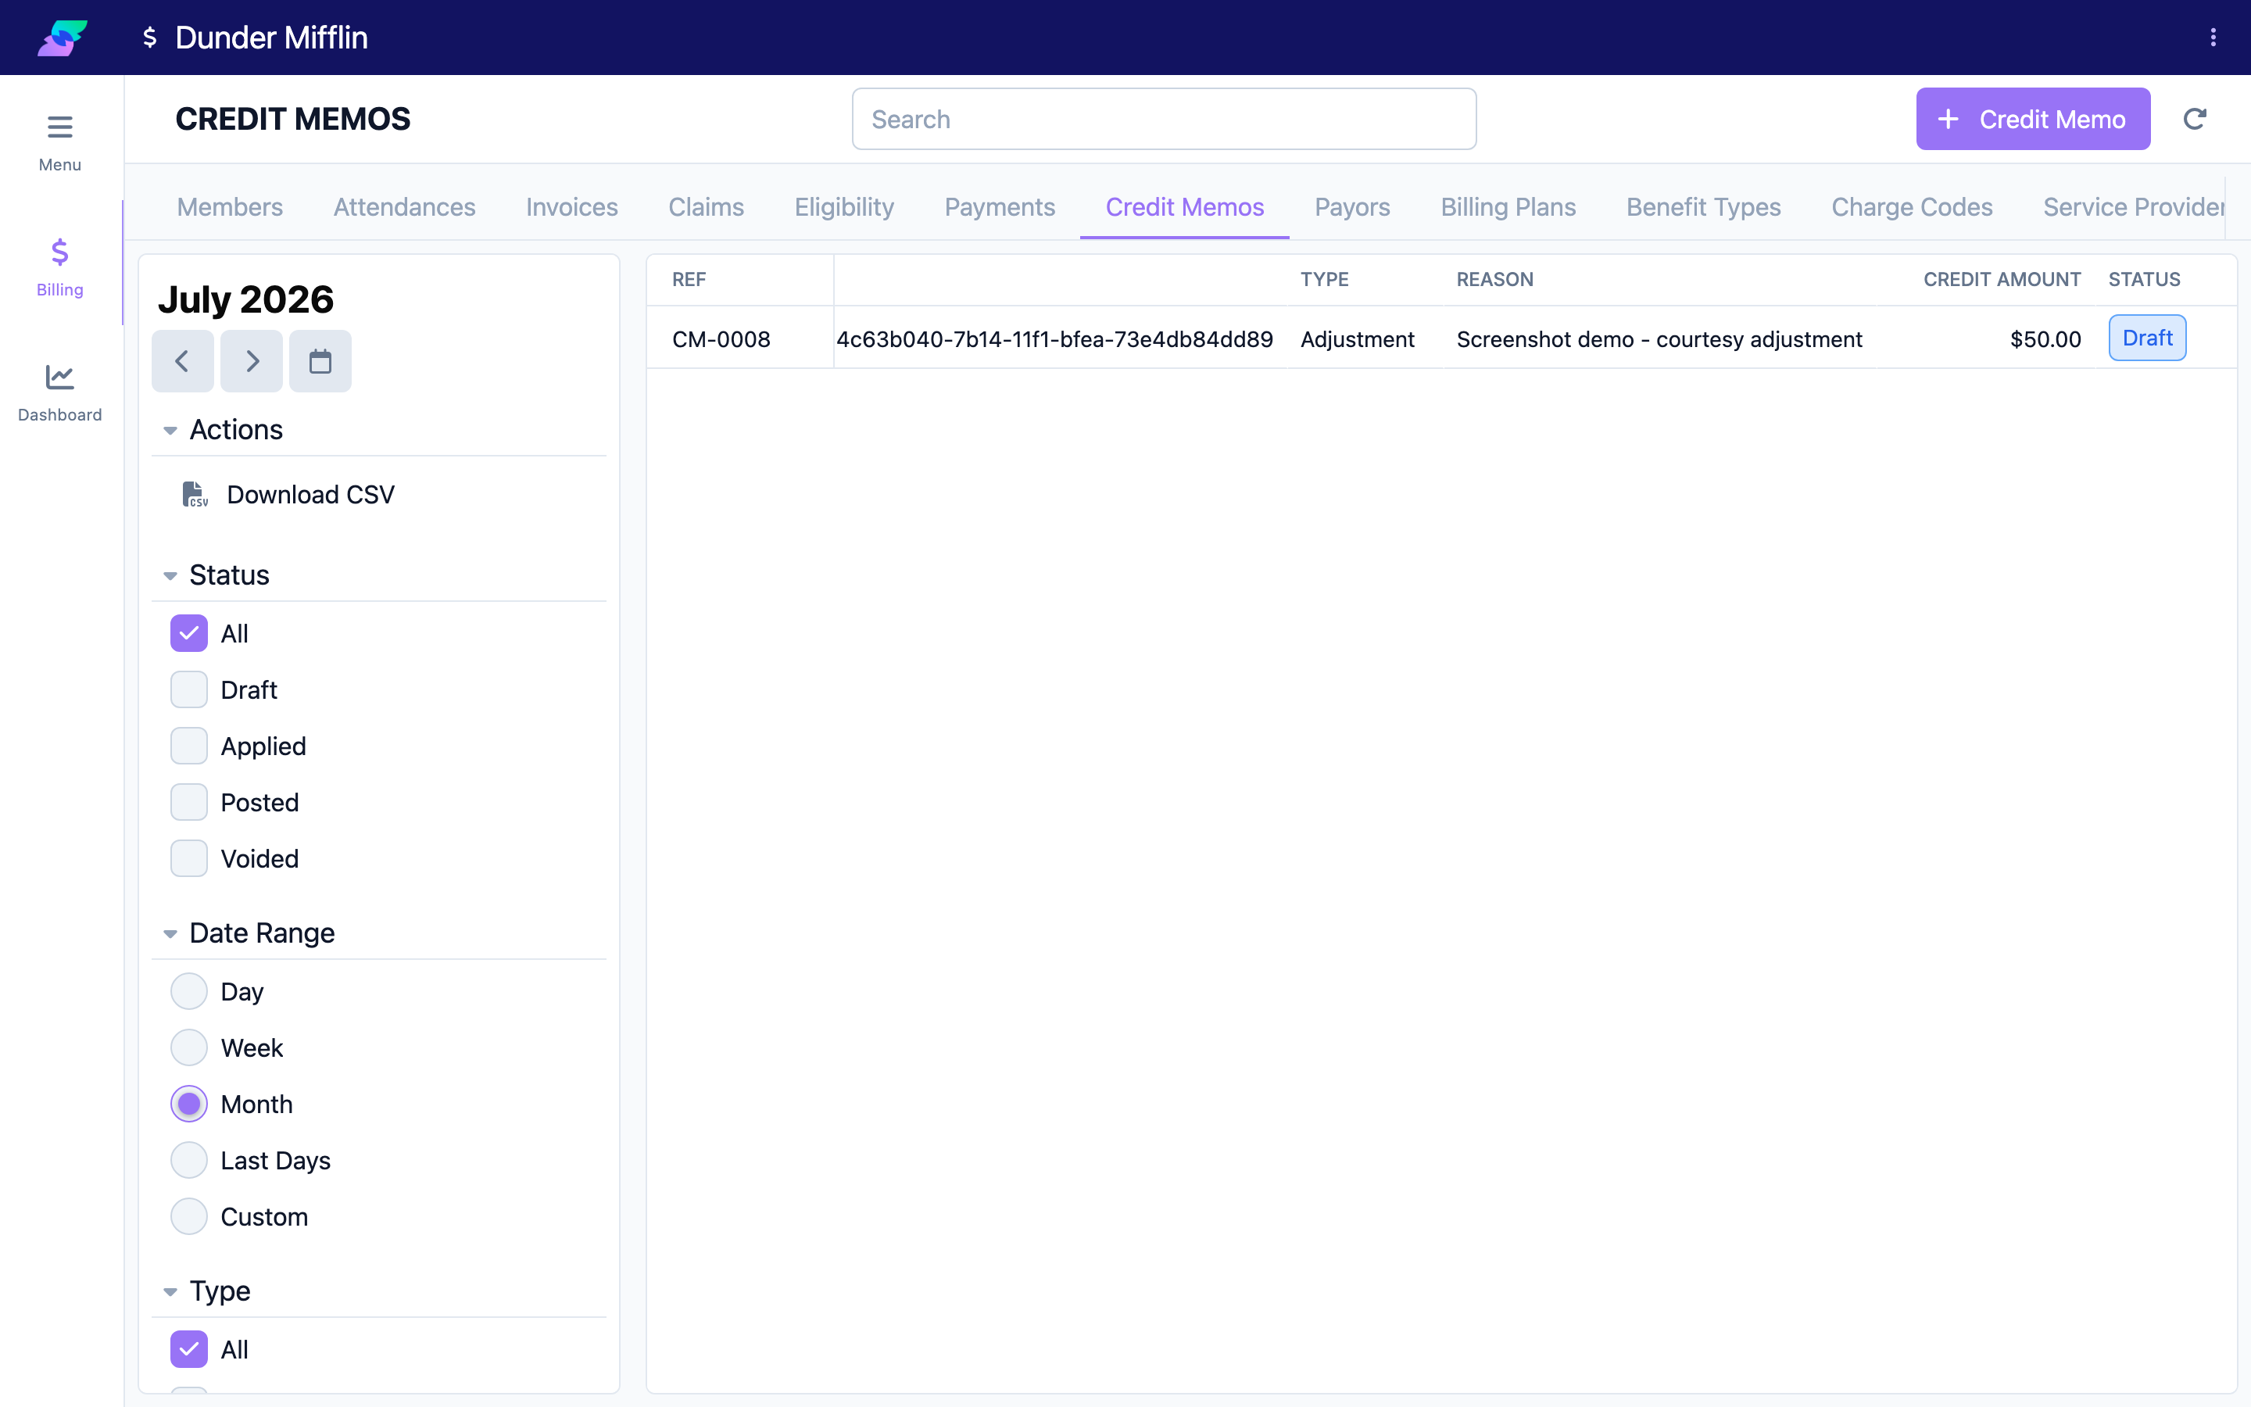This screenshot has width=2251, height=1407.
Task: Collapse the Type section
Action: [x=170, y=1291]
